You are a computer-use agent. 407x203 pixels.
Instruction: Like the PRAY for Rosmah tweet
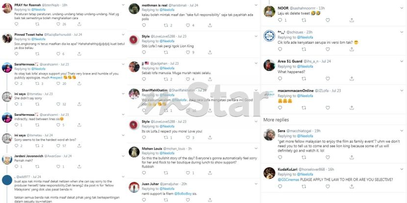pyautogui.click(x=58, y=24)
